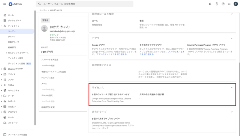Image resolution: width=240 pixels, height=136 pixels.
Task: Select ユーザー in the sidebar
Action: tap(17, 31)
